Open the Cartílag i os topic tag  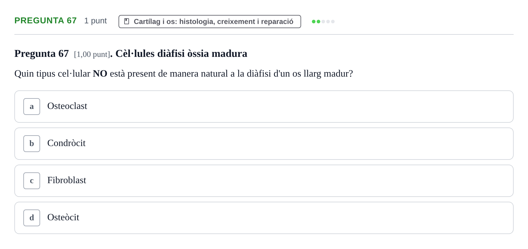coord(210,22)
